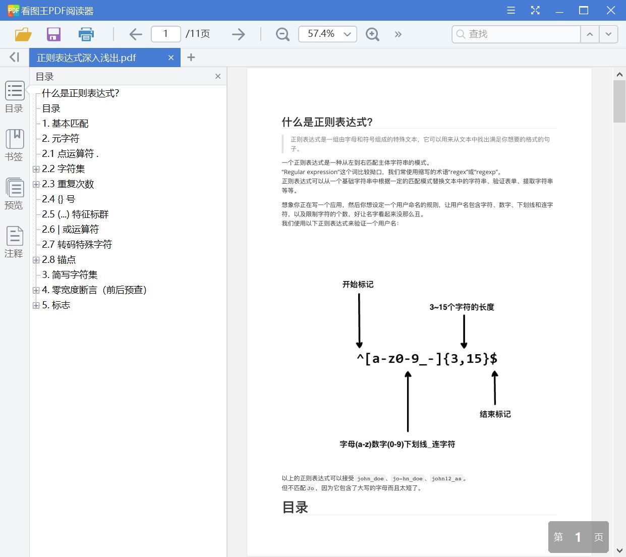Viewport: 626px width, 557px height.
Task: Find the previous search result arrow
Action: [590, 34]
